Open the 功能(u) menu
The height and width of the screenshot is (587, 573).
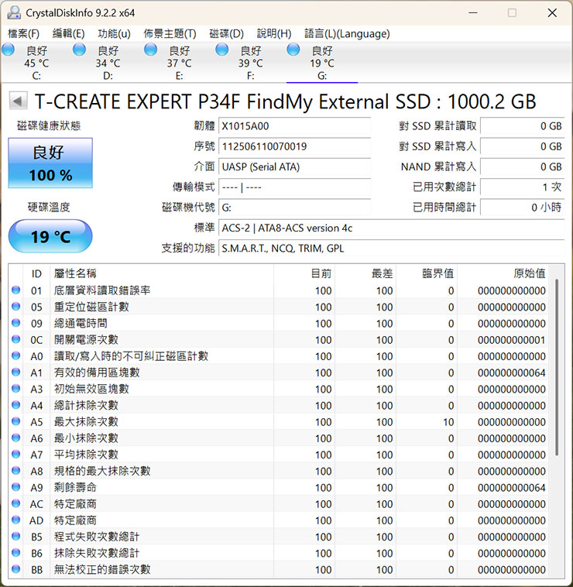[x=114, y=34]
